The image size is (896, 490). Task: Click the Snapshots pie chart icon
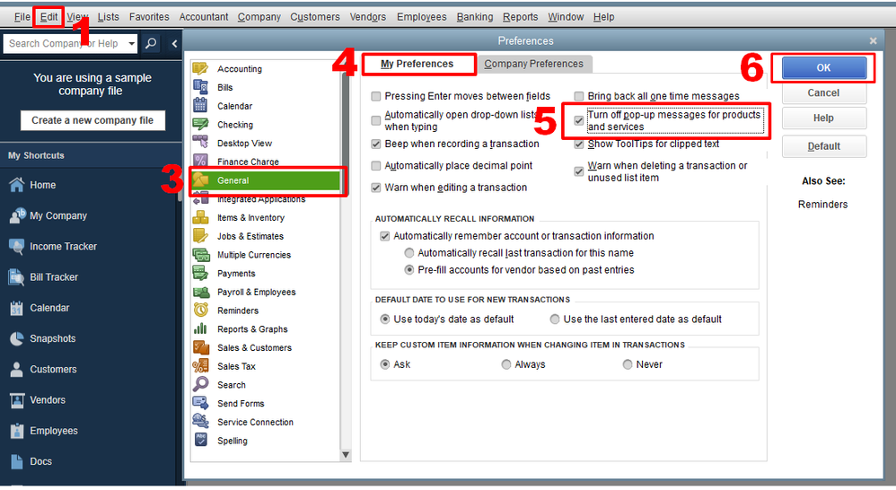[16, 338]
